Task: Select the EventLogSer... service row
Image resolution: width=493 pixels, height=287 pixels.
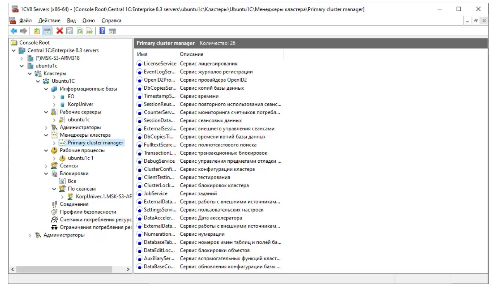Action: click(209, 72)
